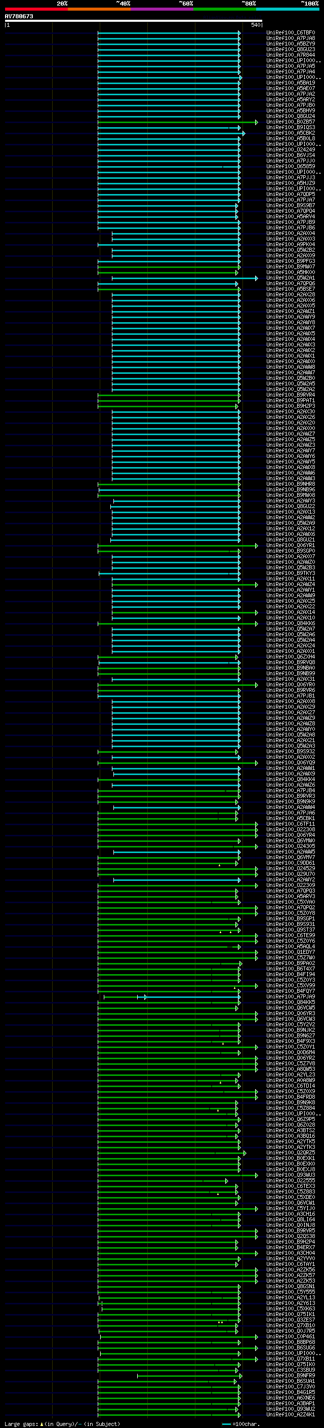The image size is (324, 1428).
Task: Select the UniRef100_B9SGP0 label
Action: (291, 551)
